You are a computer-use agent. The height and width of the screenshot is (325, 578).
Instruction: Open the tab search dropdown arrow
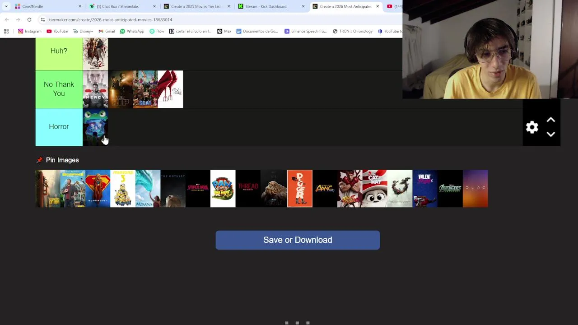pos(6,6)
